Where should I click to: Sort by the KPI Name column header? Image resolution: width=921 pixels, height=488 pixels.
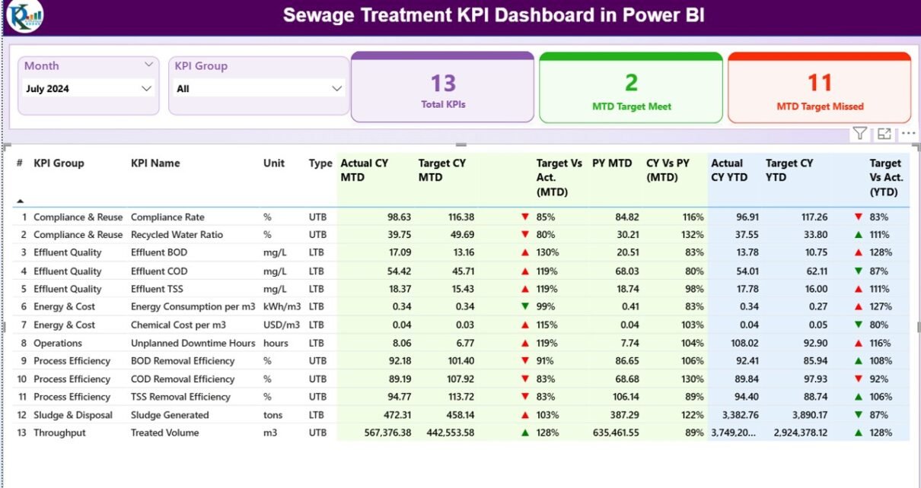155,163
